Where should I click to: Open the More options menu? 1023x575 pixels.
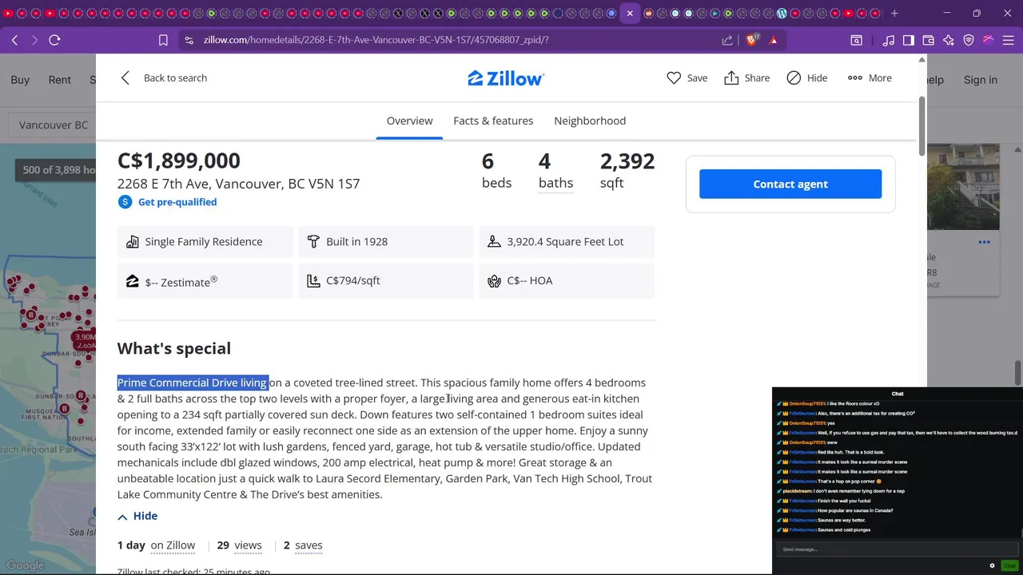point(870,77)
